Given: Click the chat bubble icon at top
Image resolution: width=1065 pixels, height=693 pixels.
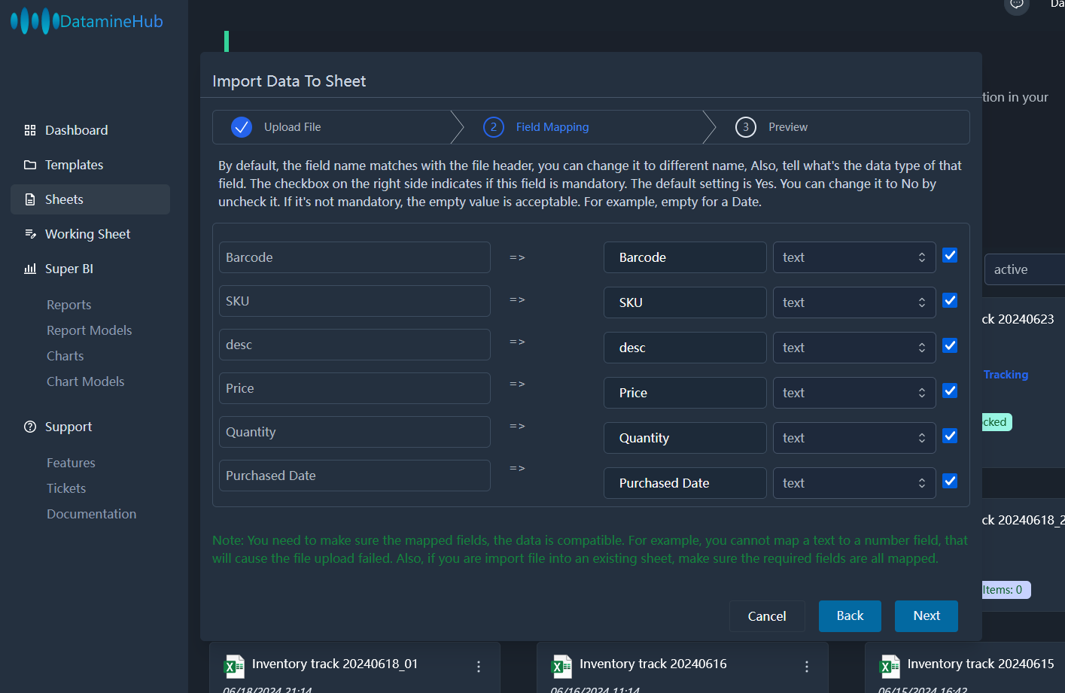Looking at the screenshot, I should click(1017, 5).
